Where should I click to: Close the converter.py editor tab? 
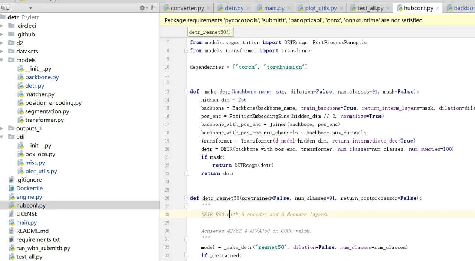coord(209,8)
